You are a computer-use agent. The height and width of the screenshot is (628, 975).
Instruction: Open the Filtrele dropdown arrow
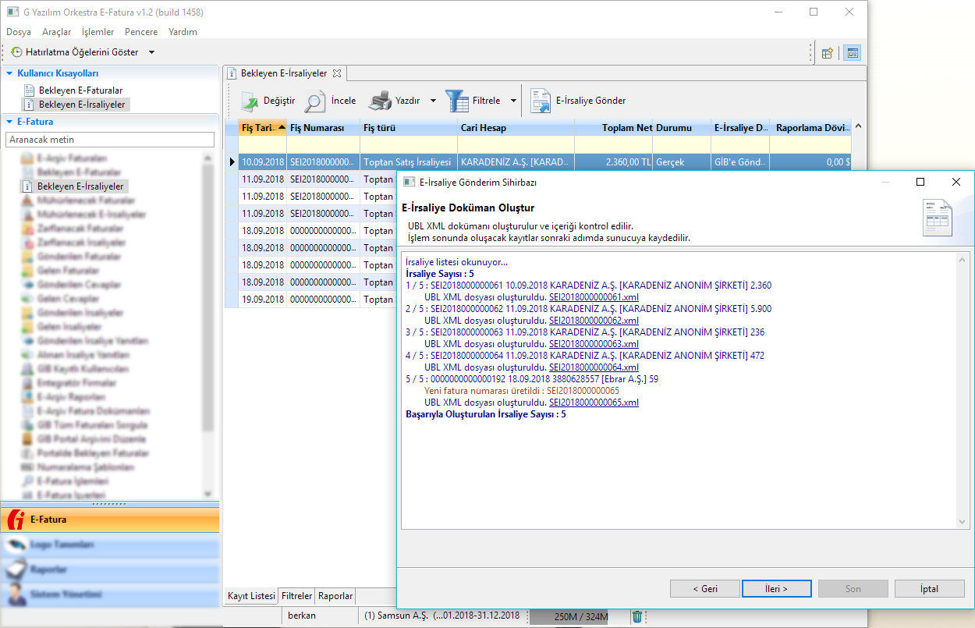[x=513, y=101]
